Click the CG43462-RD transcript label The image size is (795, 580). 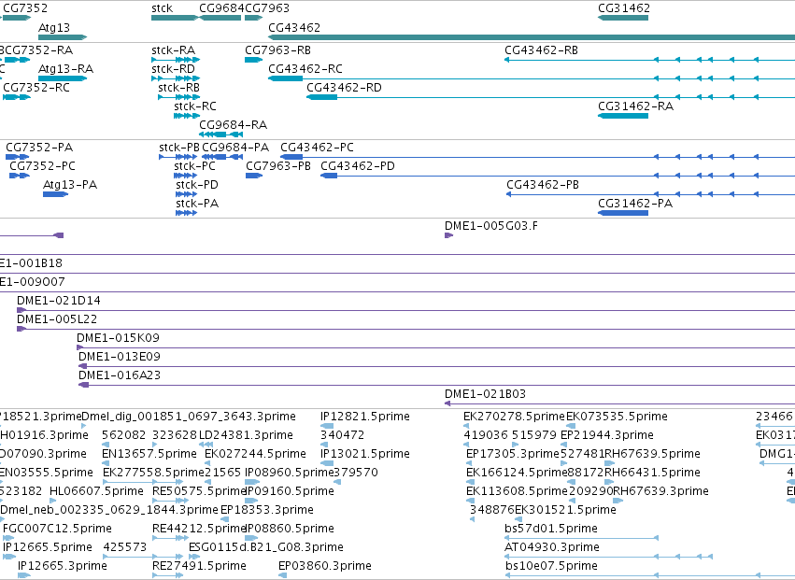click(345, 88)
